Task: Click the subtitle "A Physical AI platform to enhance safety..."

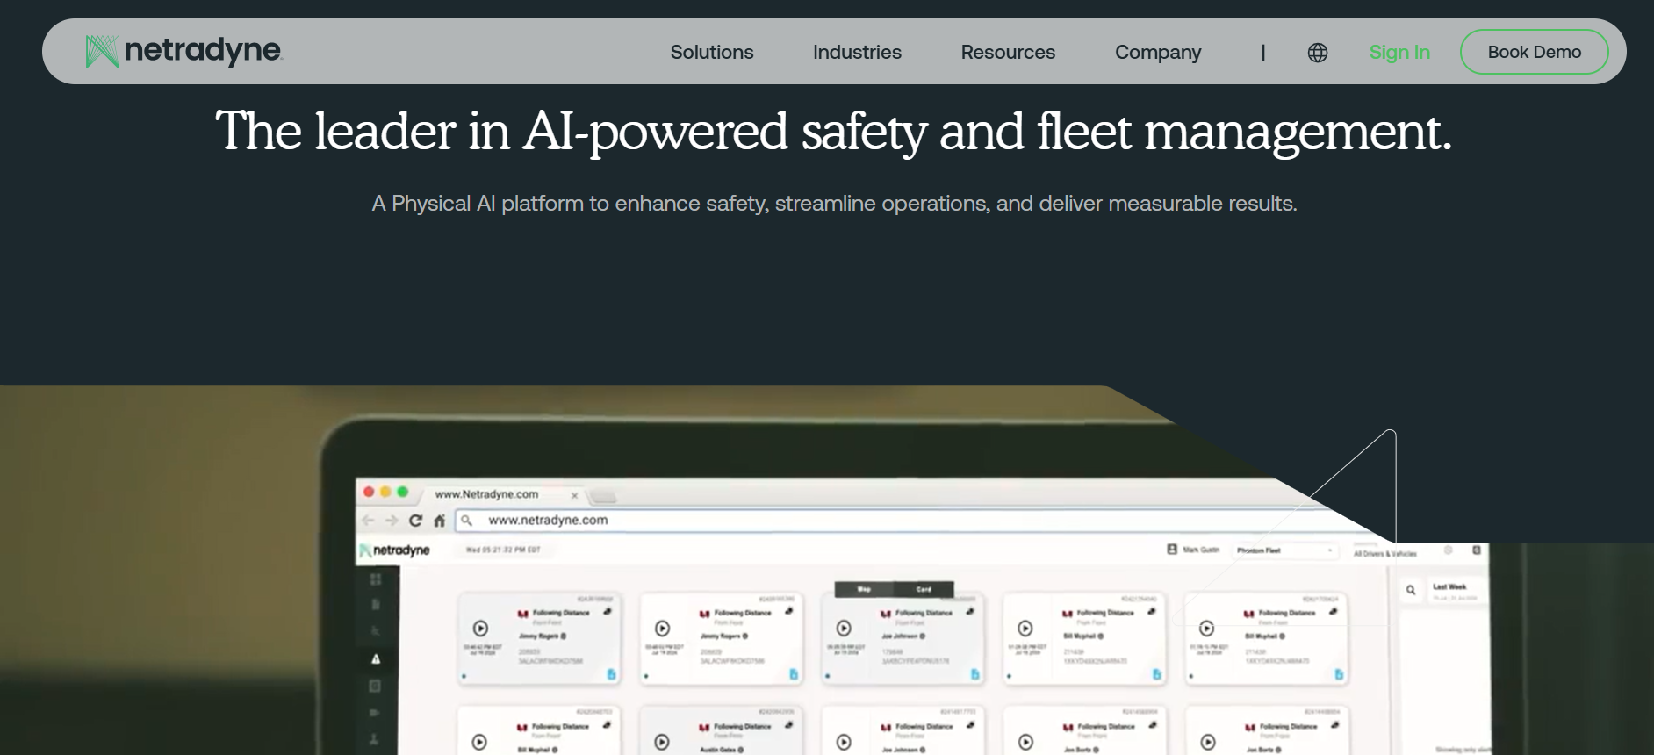Action: click(834, 204)
